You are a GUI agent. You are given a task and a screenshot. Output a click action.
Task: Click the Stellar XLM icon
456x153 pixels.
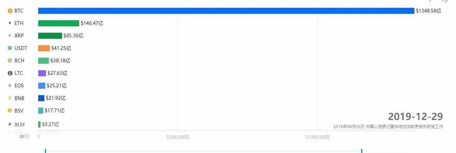pos(10,124)
